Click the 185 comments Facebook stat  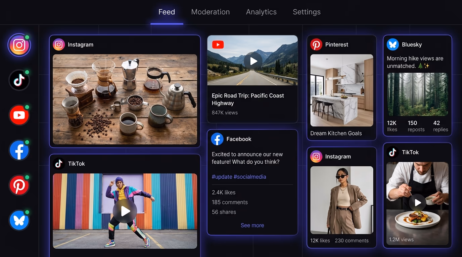[x=230, y=202]
